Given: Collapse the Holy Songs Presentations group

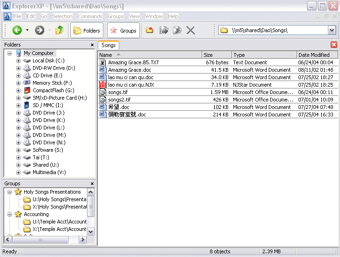Looking at the screenshot, I should (x=10, y=192).
